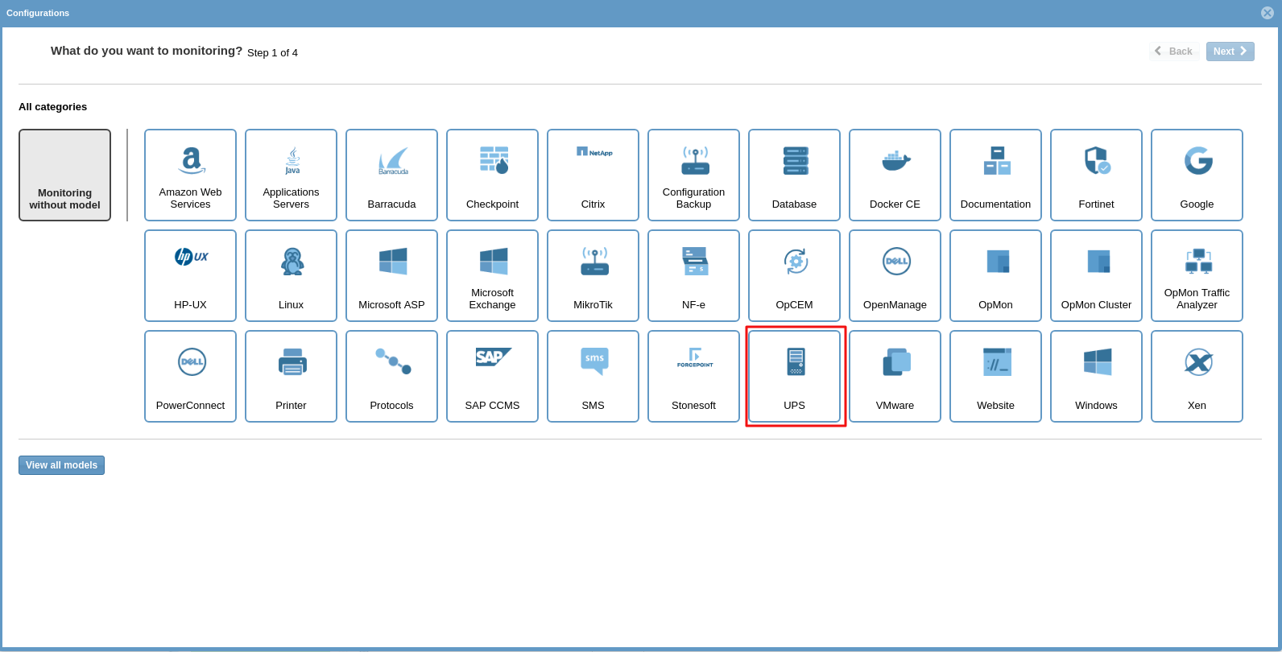1282x652 pixels.
Task: Select the Fortinet shield icon
Action: [x=1096, y=161]
